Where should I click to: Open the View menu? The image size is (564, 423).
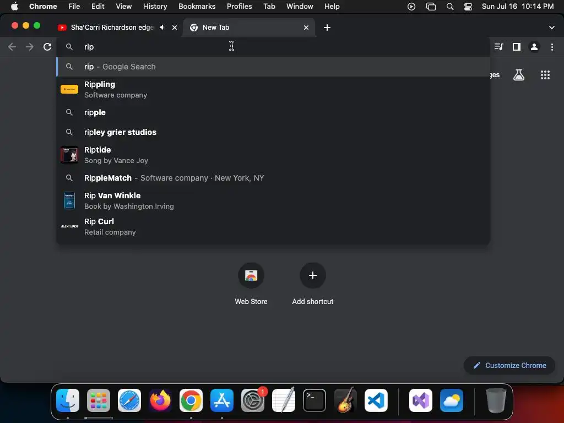click(123, 7)
